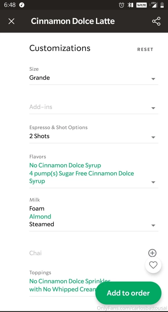The width and height of the screenshot is (168, 312).
Task: Open the Flavors dropdown
Action: click(x=153, y=182)
